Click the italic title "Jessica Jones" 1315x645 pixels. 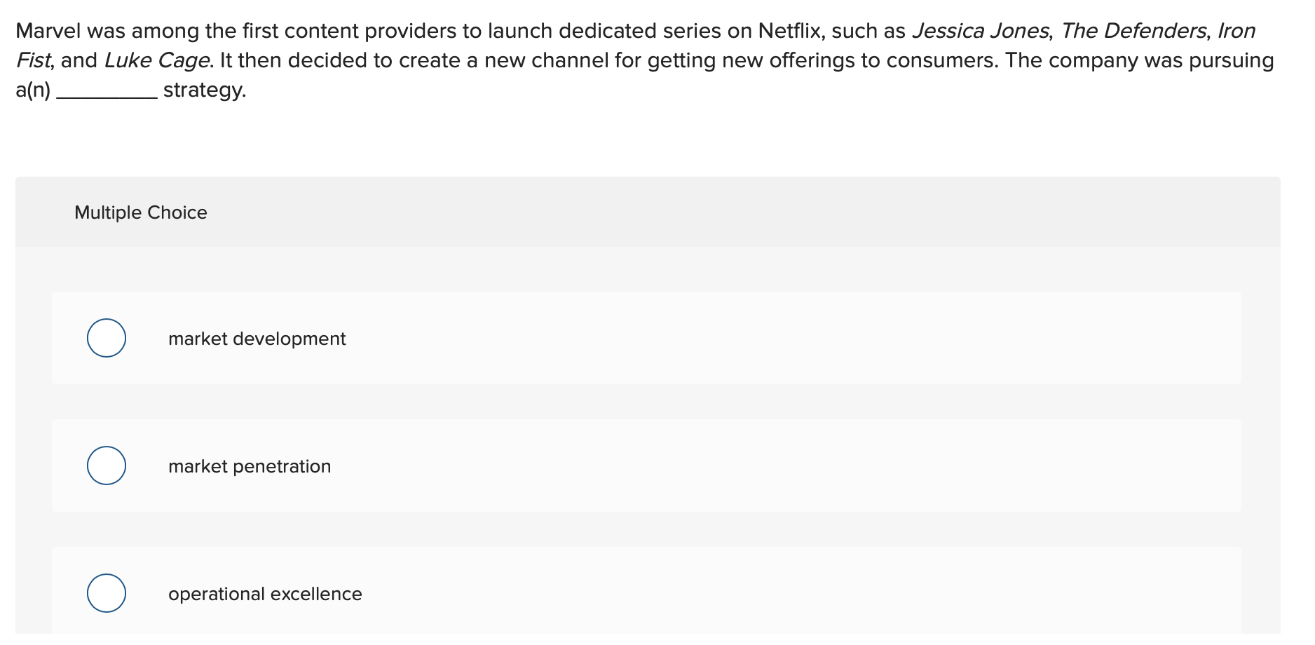pyautogui.click(x=980, y=31)
